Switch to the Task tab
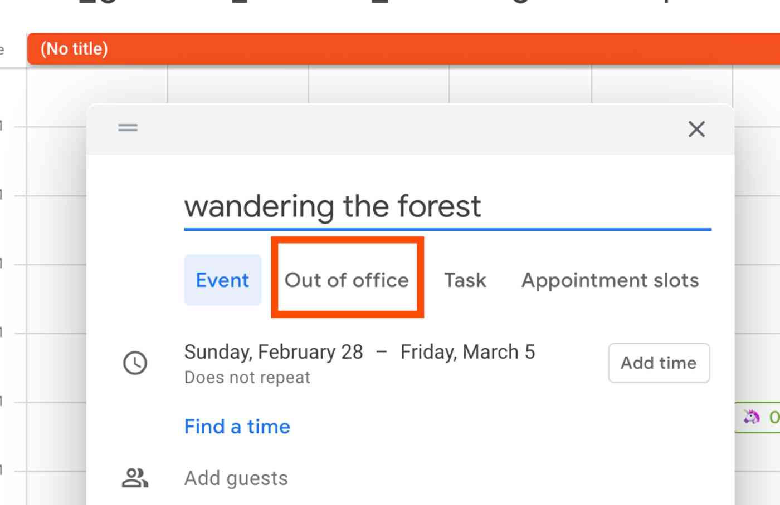This screenshot has width=780, height=505. (x=465, y=280)
